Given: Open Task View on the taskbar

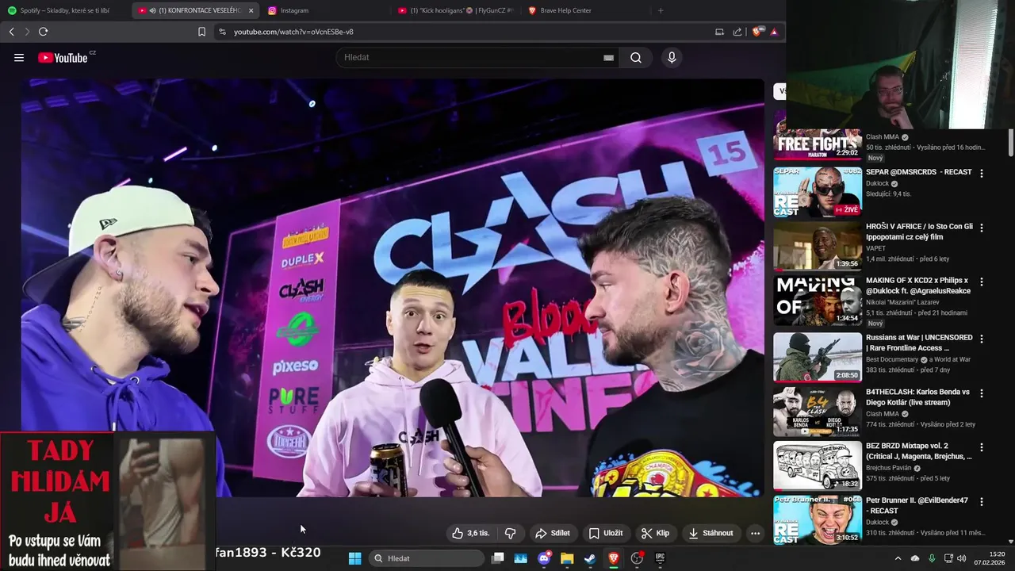Looking at the screenshot, I should click(497, 558).
